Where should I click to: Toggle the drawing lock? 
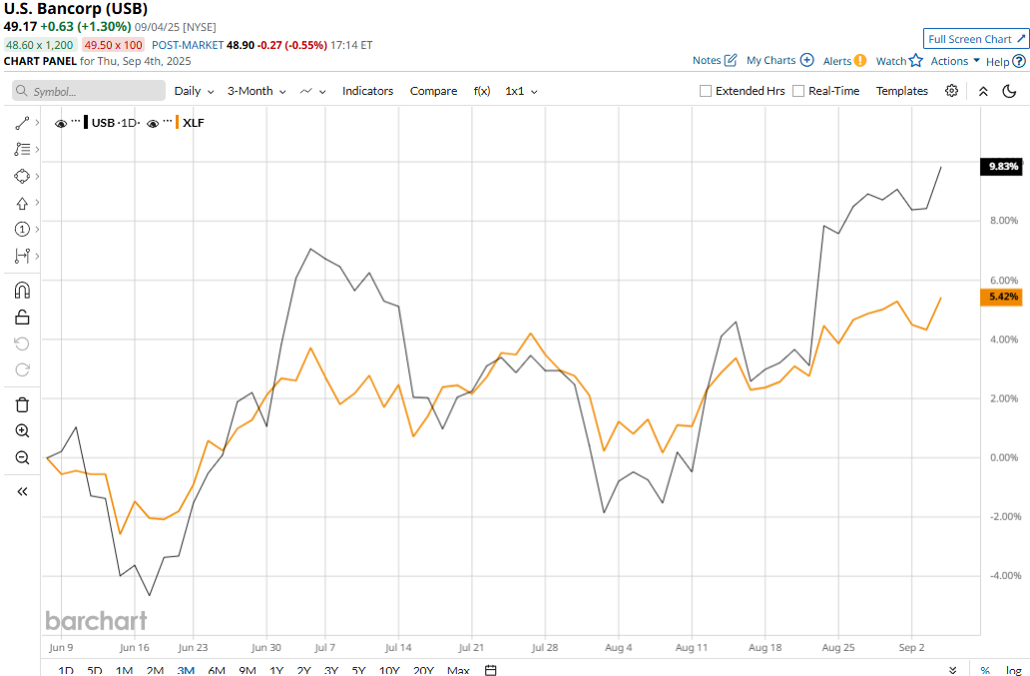coord(22,318)
